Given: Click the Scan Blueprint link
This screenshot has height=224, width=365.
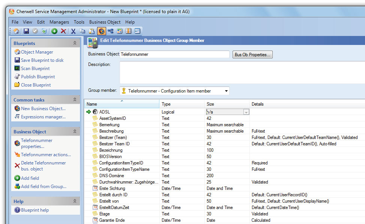Looking at the screenshot, I should point(35,69).
